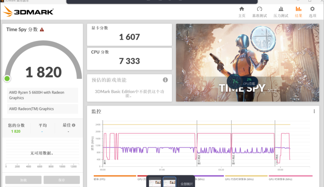Click the 全部图片 button in the overlay
The height and width of the screenshot is (187, 324).
click(187, 184)
